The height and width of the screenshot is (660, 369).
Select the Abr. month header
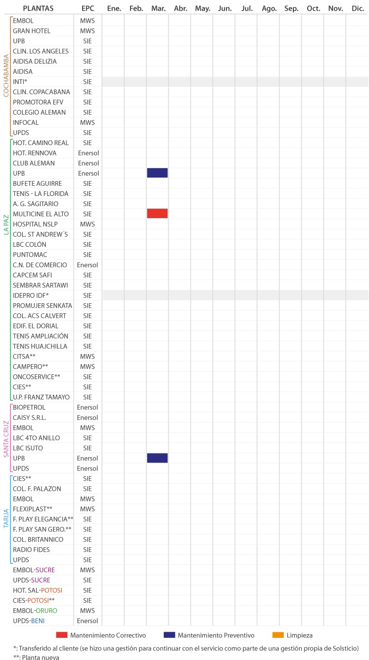[180, 8]
